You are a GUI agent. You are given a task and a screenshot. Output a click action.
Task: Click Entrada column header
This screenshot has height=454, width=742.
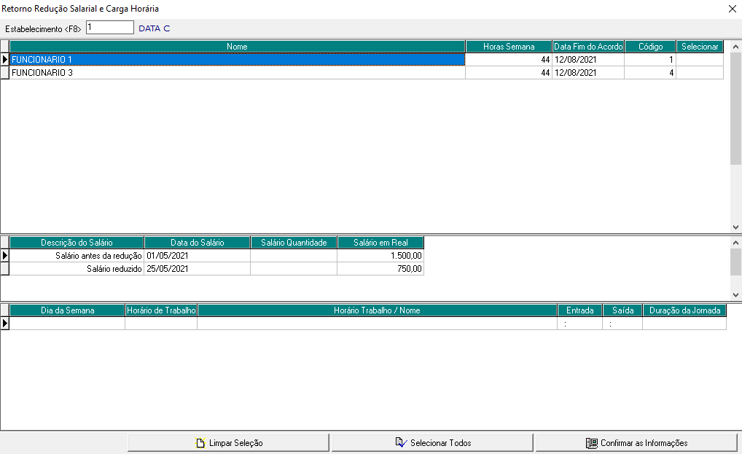579,310
